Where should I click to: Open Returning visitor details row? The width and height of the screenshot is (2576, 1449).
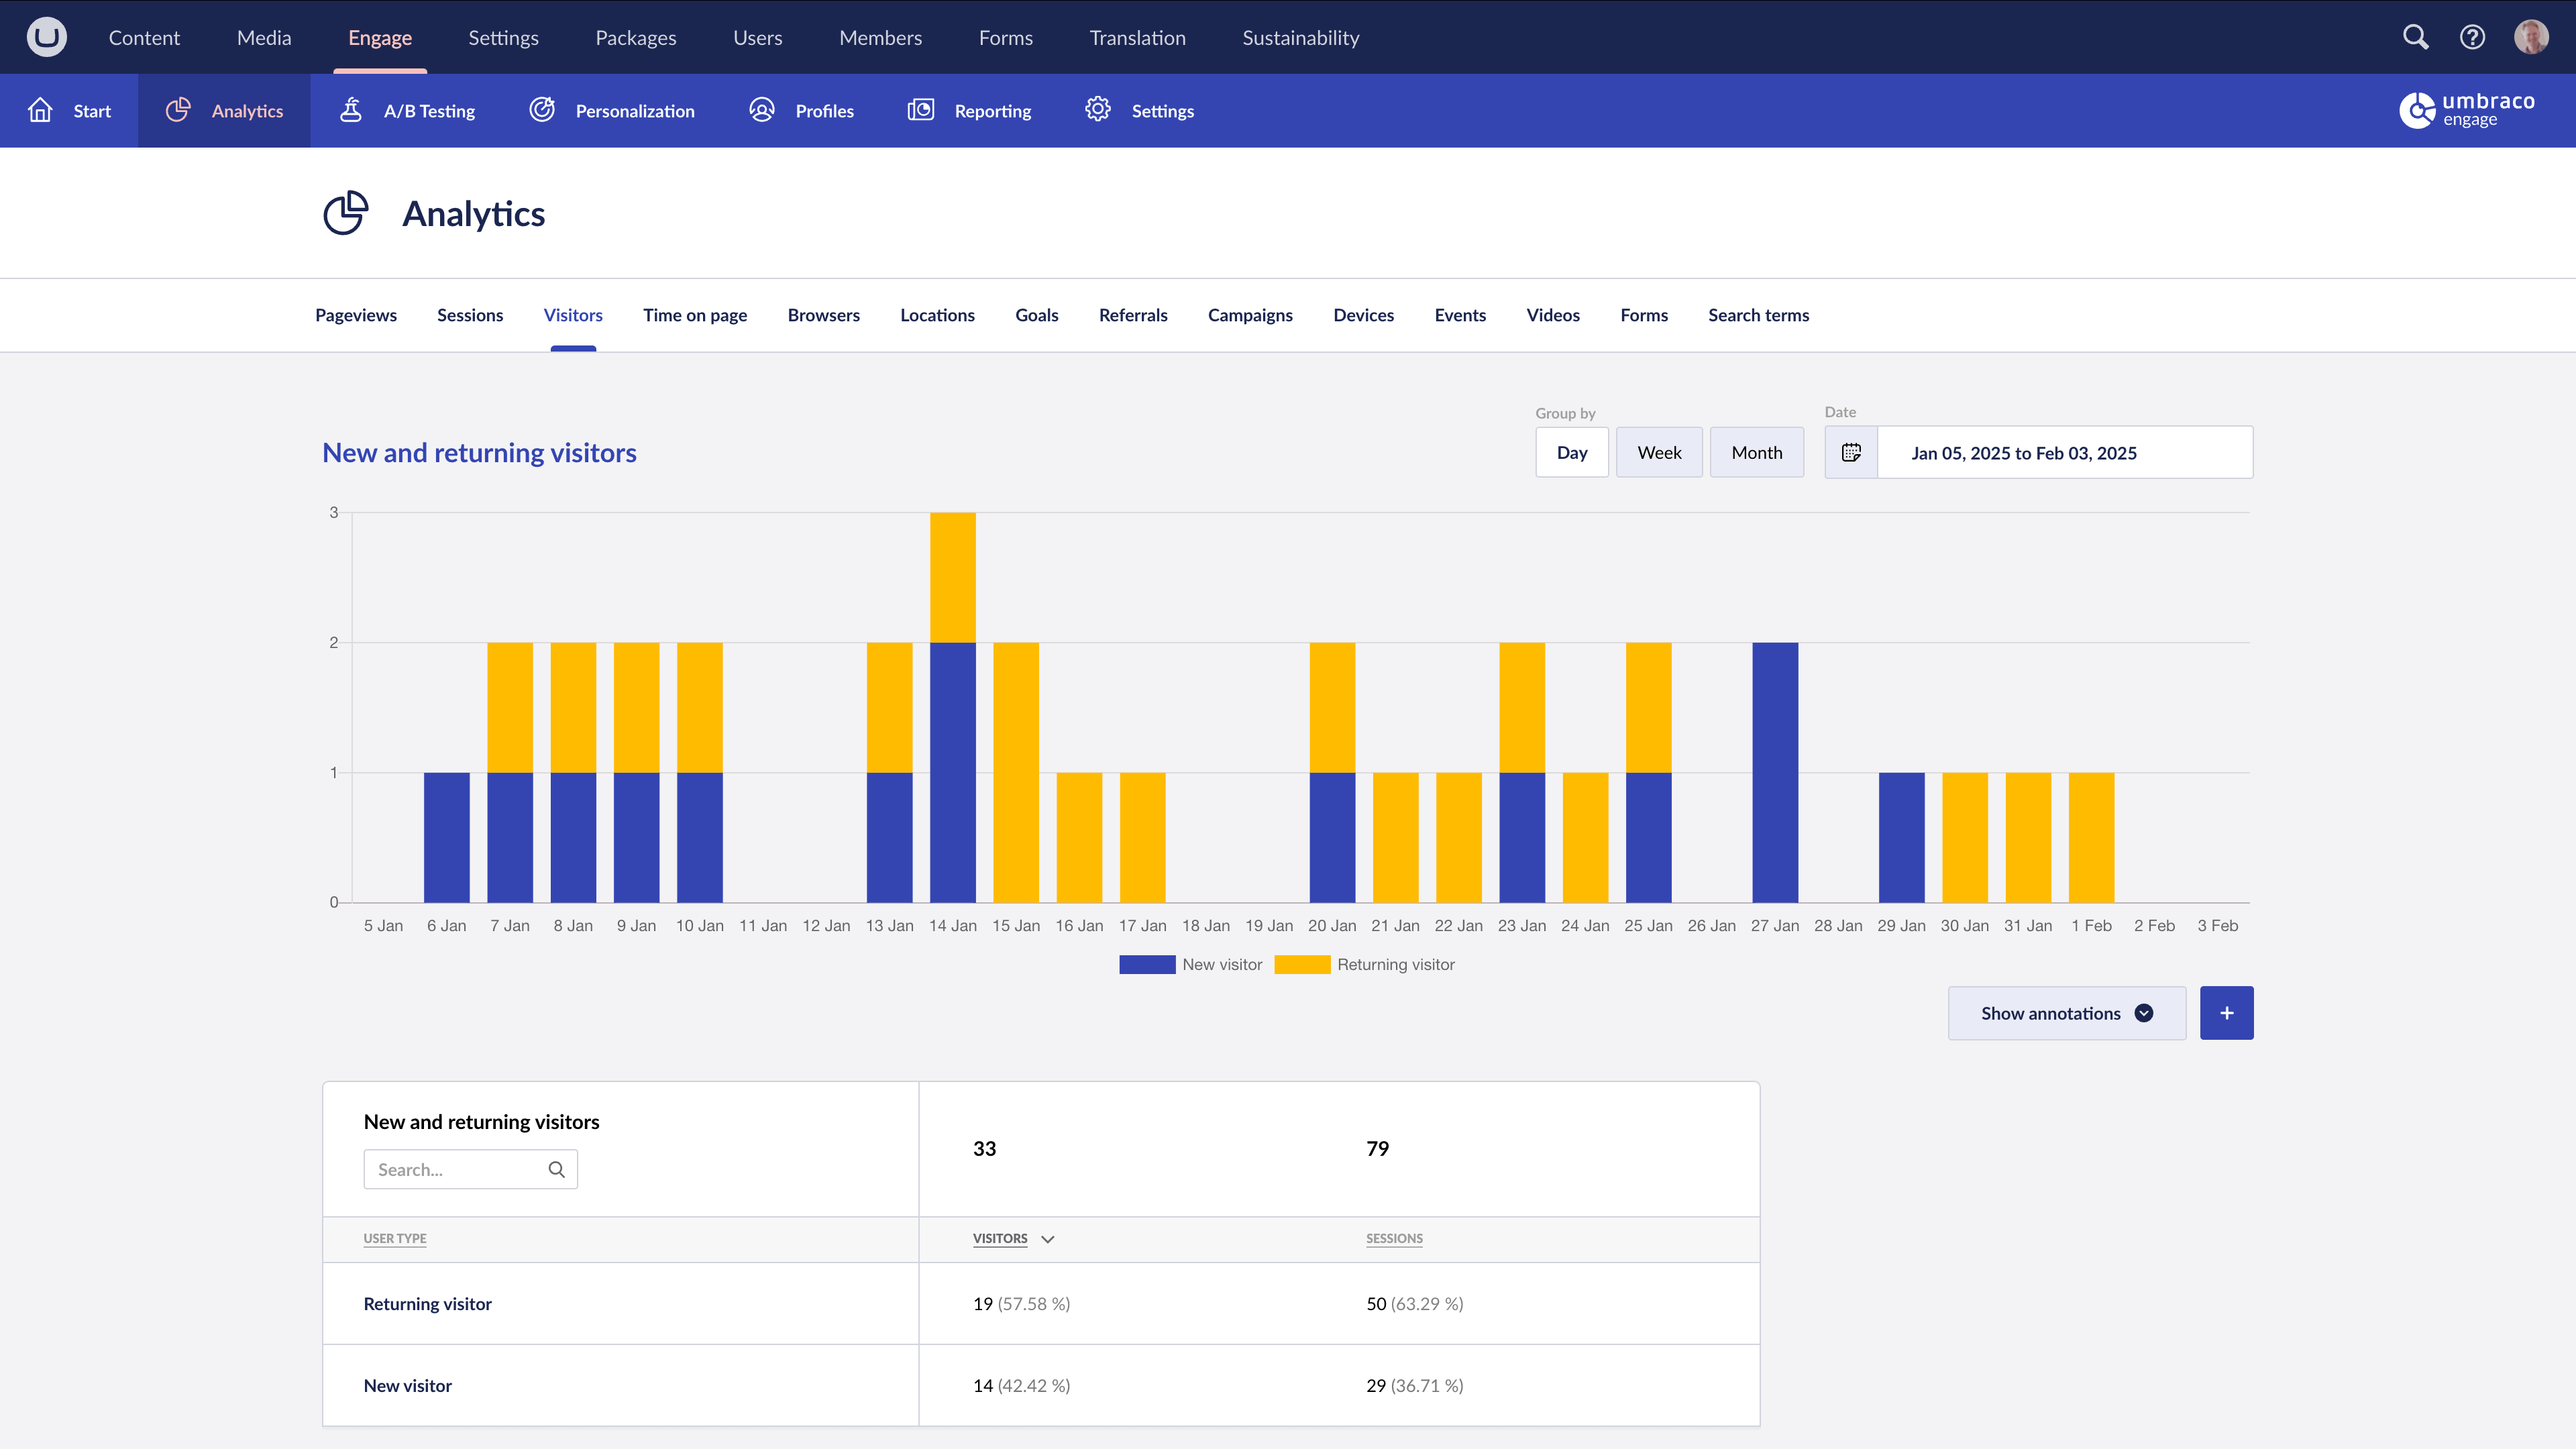click(427, 1303)
